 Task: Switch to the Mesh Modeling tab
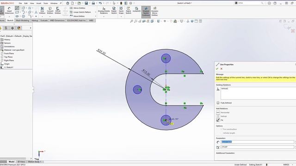click(x=22, y=20)
